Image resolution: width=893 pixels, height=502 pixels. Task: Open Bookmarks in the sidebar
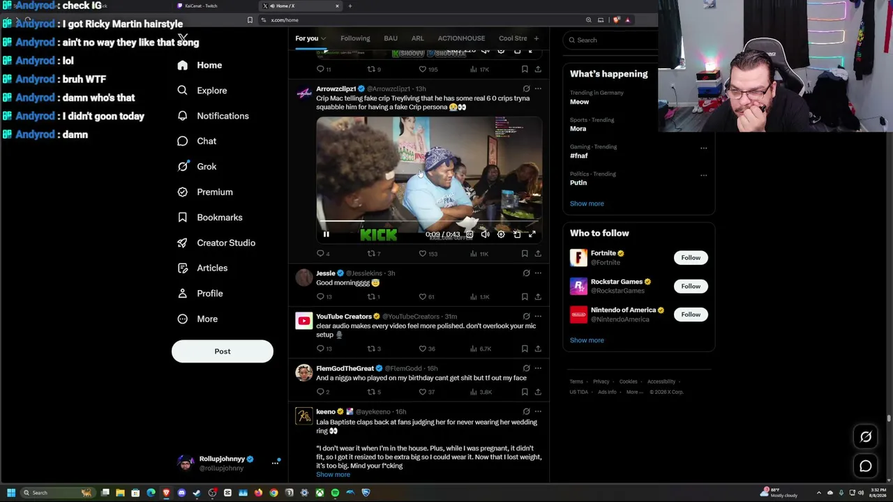(x=210, y=218)
